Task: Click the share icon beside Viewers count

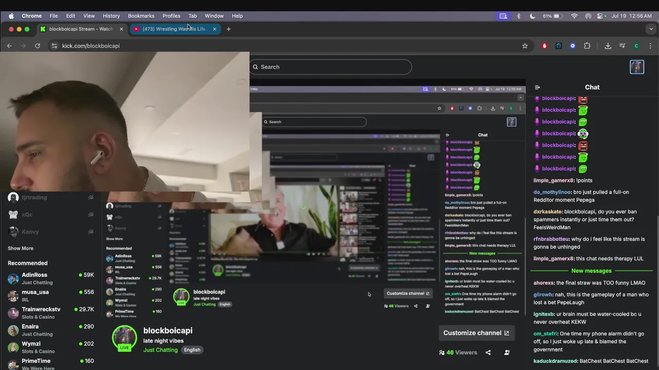Action: [x=488, y=353]
